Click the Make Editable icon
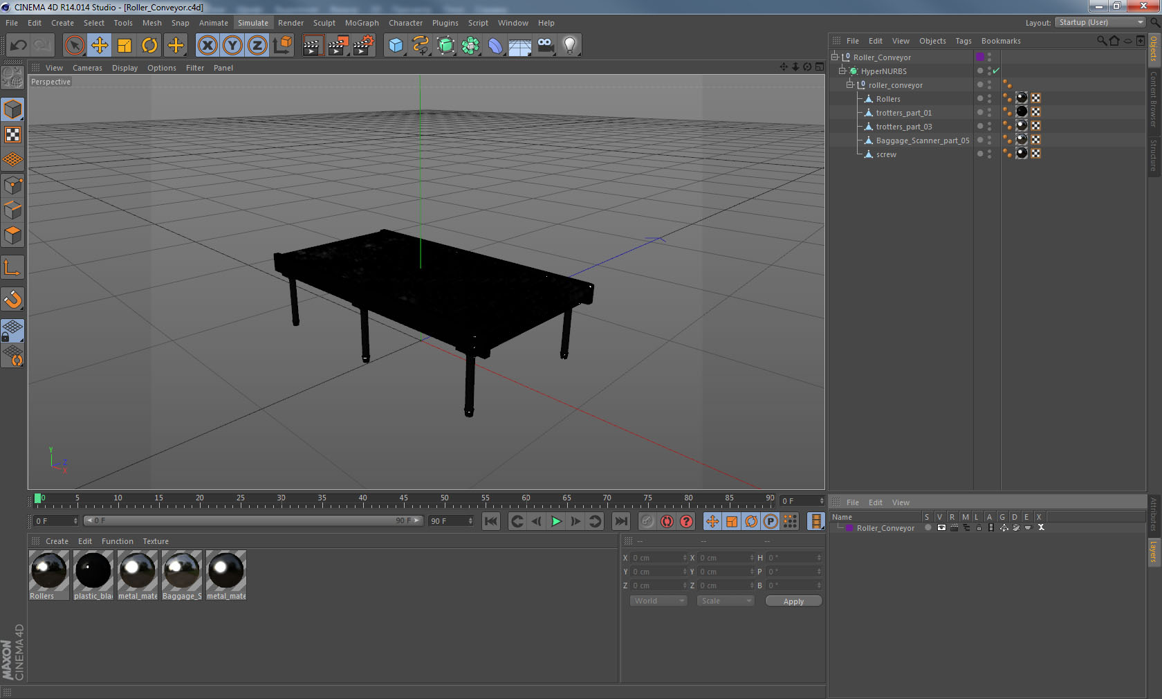1162x699 pixels. click(x=12, y=78)
